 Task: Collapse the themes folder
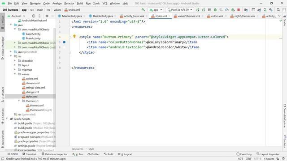[19, 101]
